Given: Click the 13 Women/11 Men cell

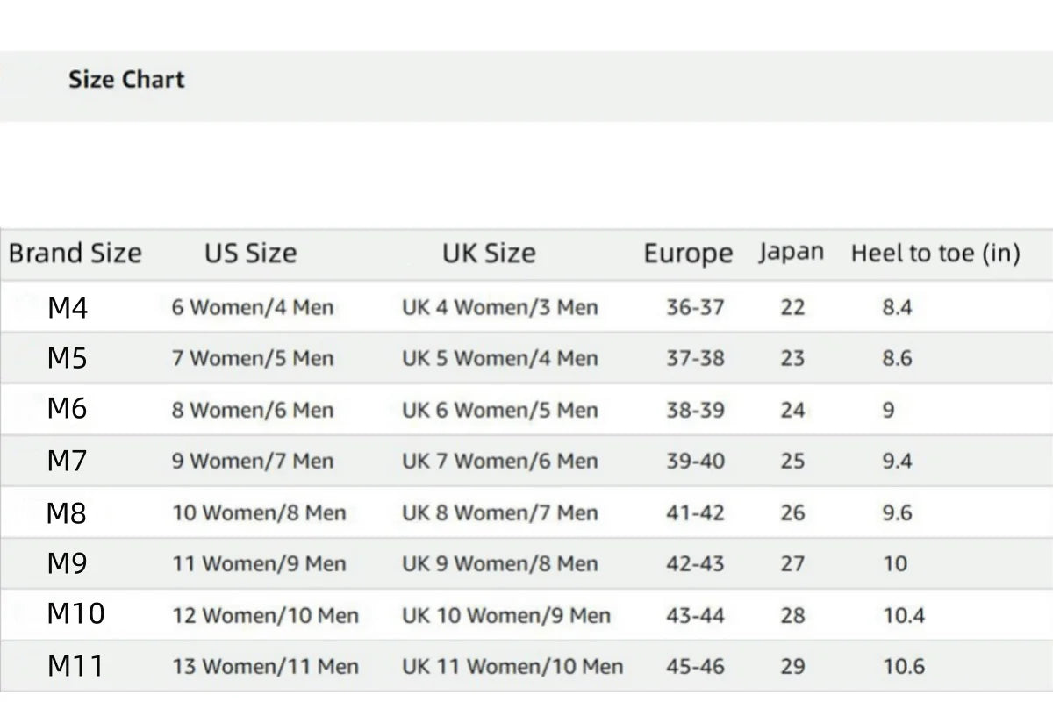Looking at the screenshot, I should pyautogui.click(x=266, y=667).
